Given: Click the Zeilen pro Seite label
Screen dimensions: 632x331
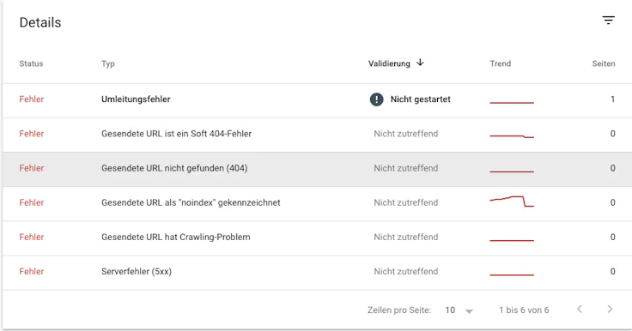Looking at the screenshot, I should 399,310.
